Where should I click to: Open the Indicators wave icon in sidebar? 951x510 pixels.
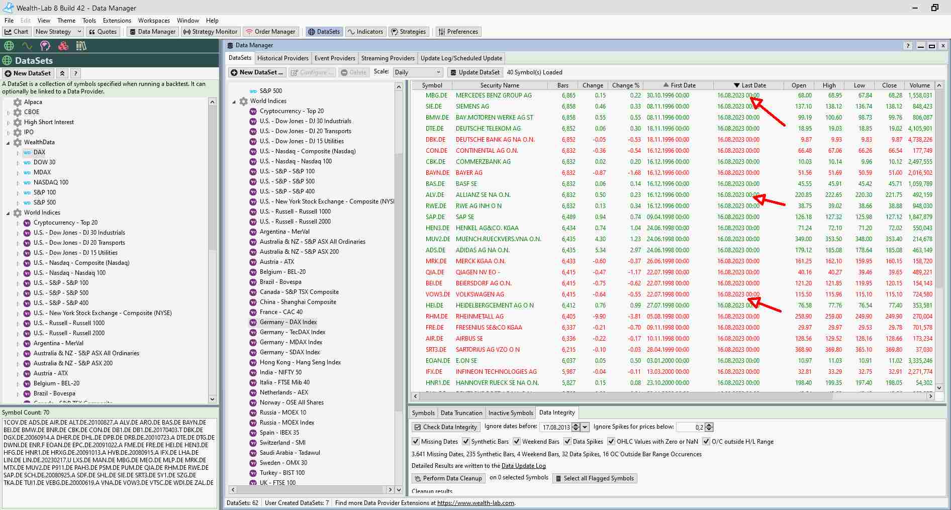click(x=27, y=46)
